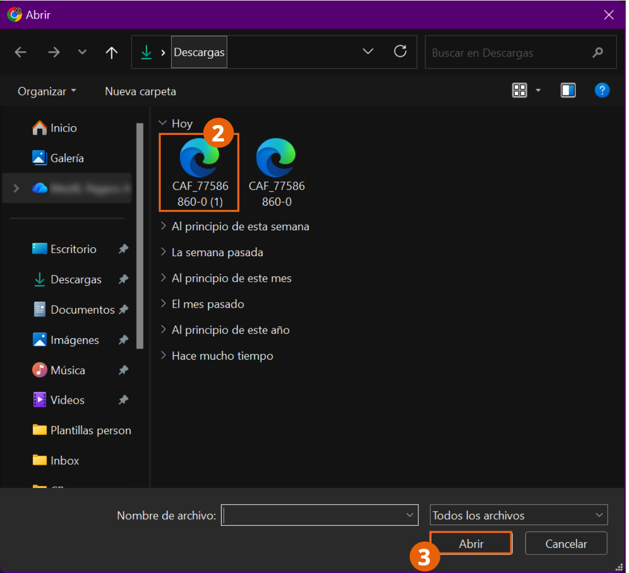Expand the address bar history dropdown

coord(368,52)
